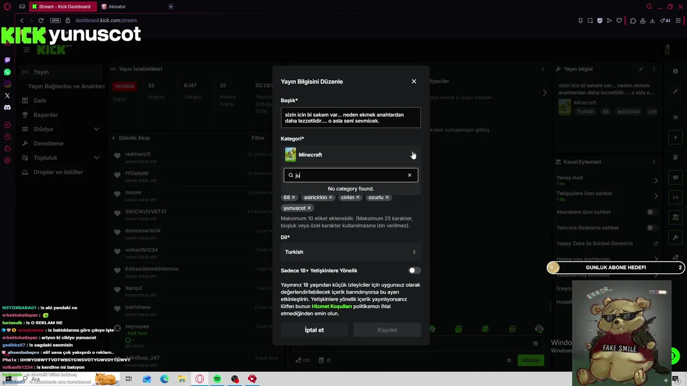This screenshot has height=386, width=687.
Task: Close the Yayın Bilgisini Düzenle dialog
Action: tap(414, 81)
